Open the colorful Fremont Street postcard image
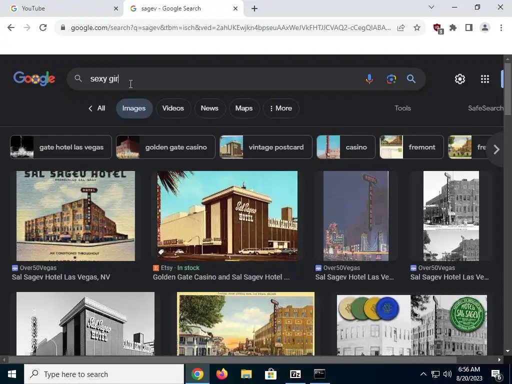 click(245, 323)
